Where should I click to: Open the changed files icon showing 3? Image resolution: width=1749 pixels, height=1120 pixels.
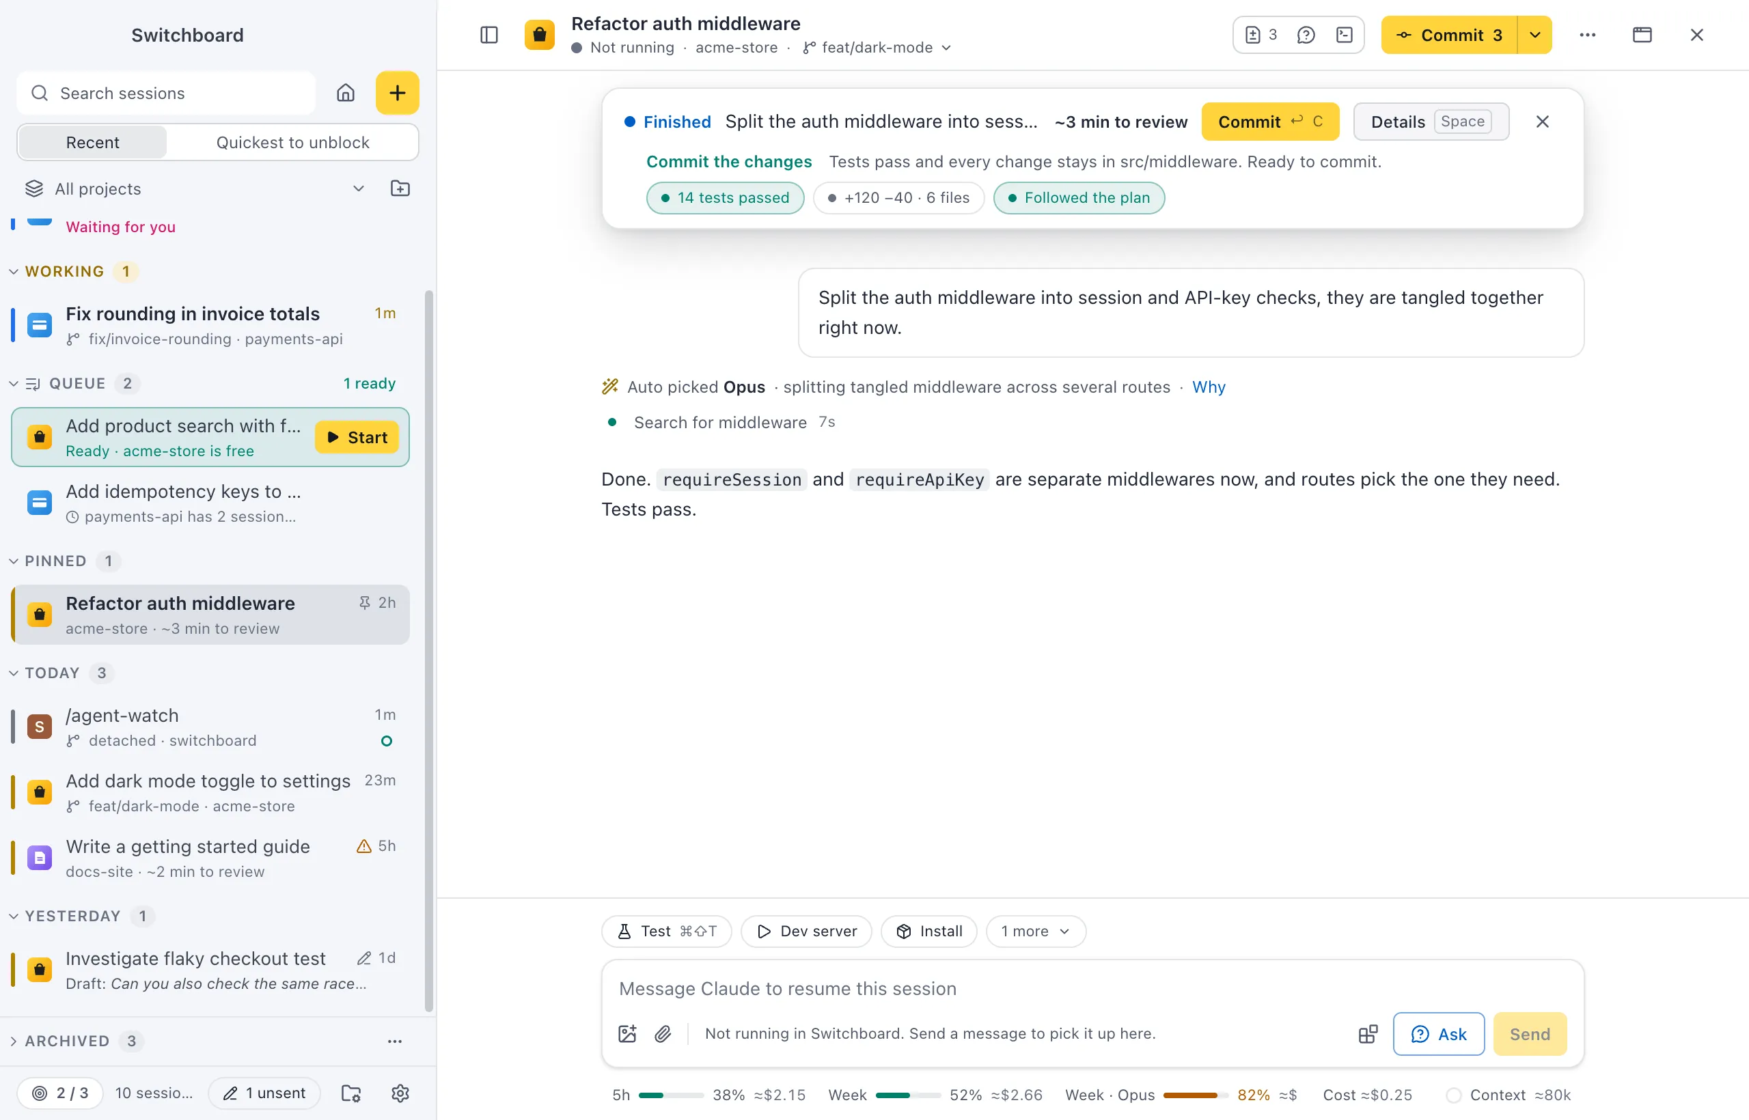(1261, 35)
